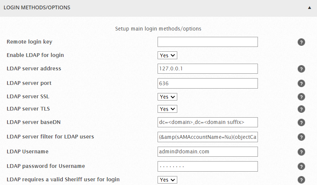Viewport: 317px width, 185px height.
Task: Click help icon beside LDAP server SSL
Action: (x=301, y=97)
